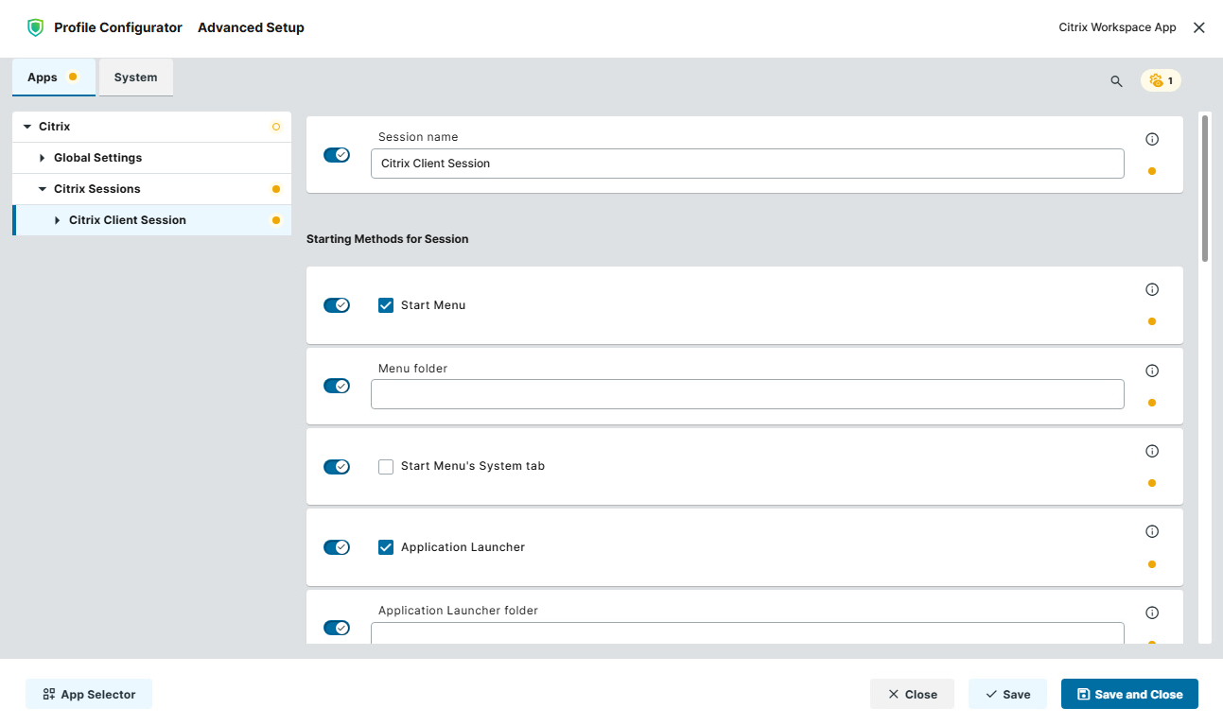Open the App Selector button
This screenshot has height=725, width=1223.
point(89,694)
